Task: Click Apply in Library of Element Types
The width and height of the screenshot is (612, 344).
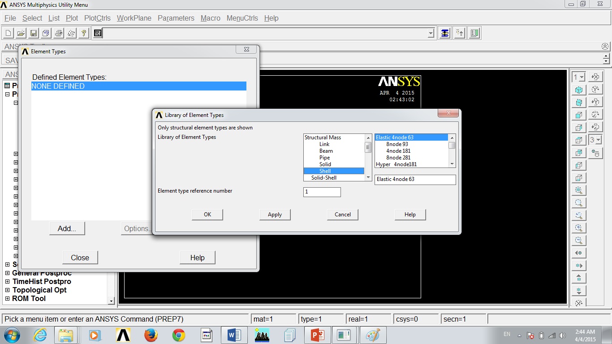Action: pos(275,215)
